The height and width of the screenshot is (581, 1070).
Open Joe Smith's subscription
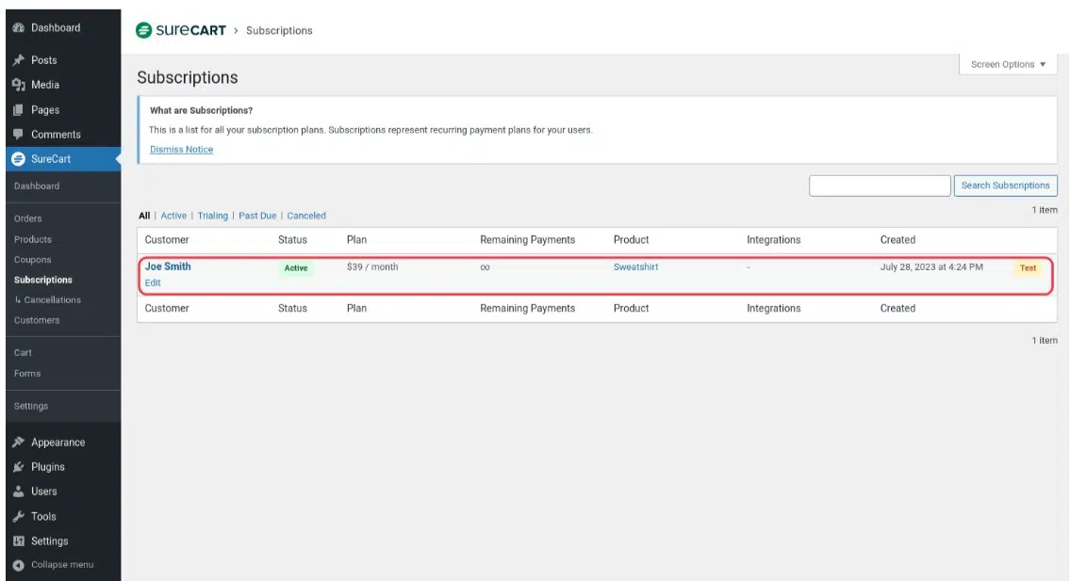pos(168,266)
